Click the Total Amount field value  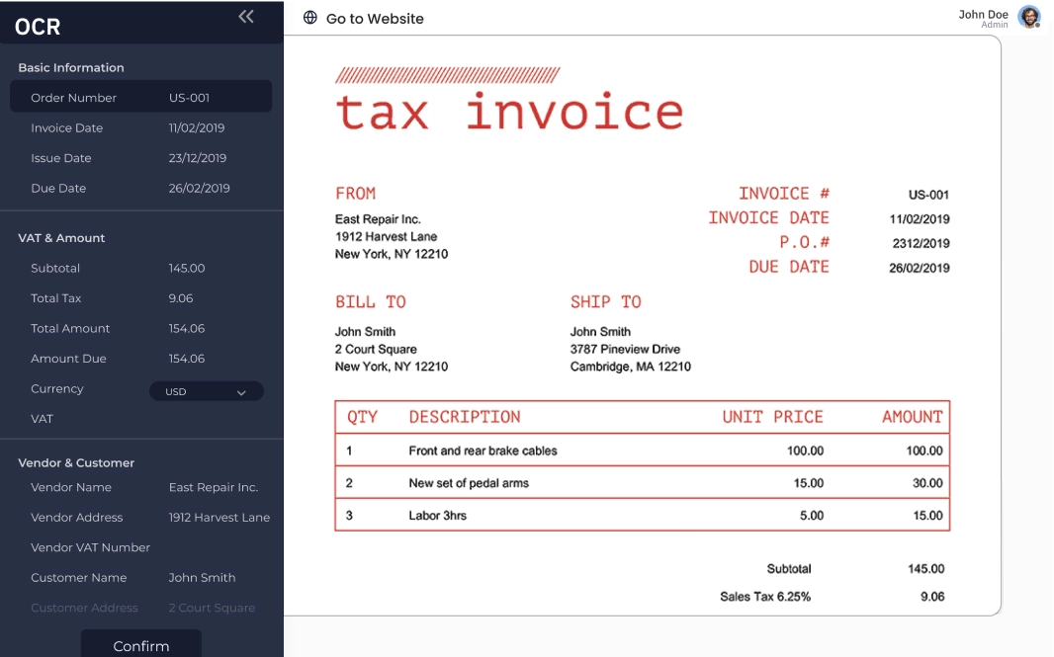[x=187, y=329]
